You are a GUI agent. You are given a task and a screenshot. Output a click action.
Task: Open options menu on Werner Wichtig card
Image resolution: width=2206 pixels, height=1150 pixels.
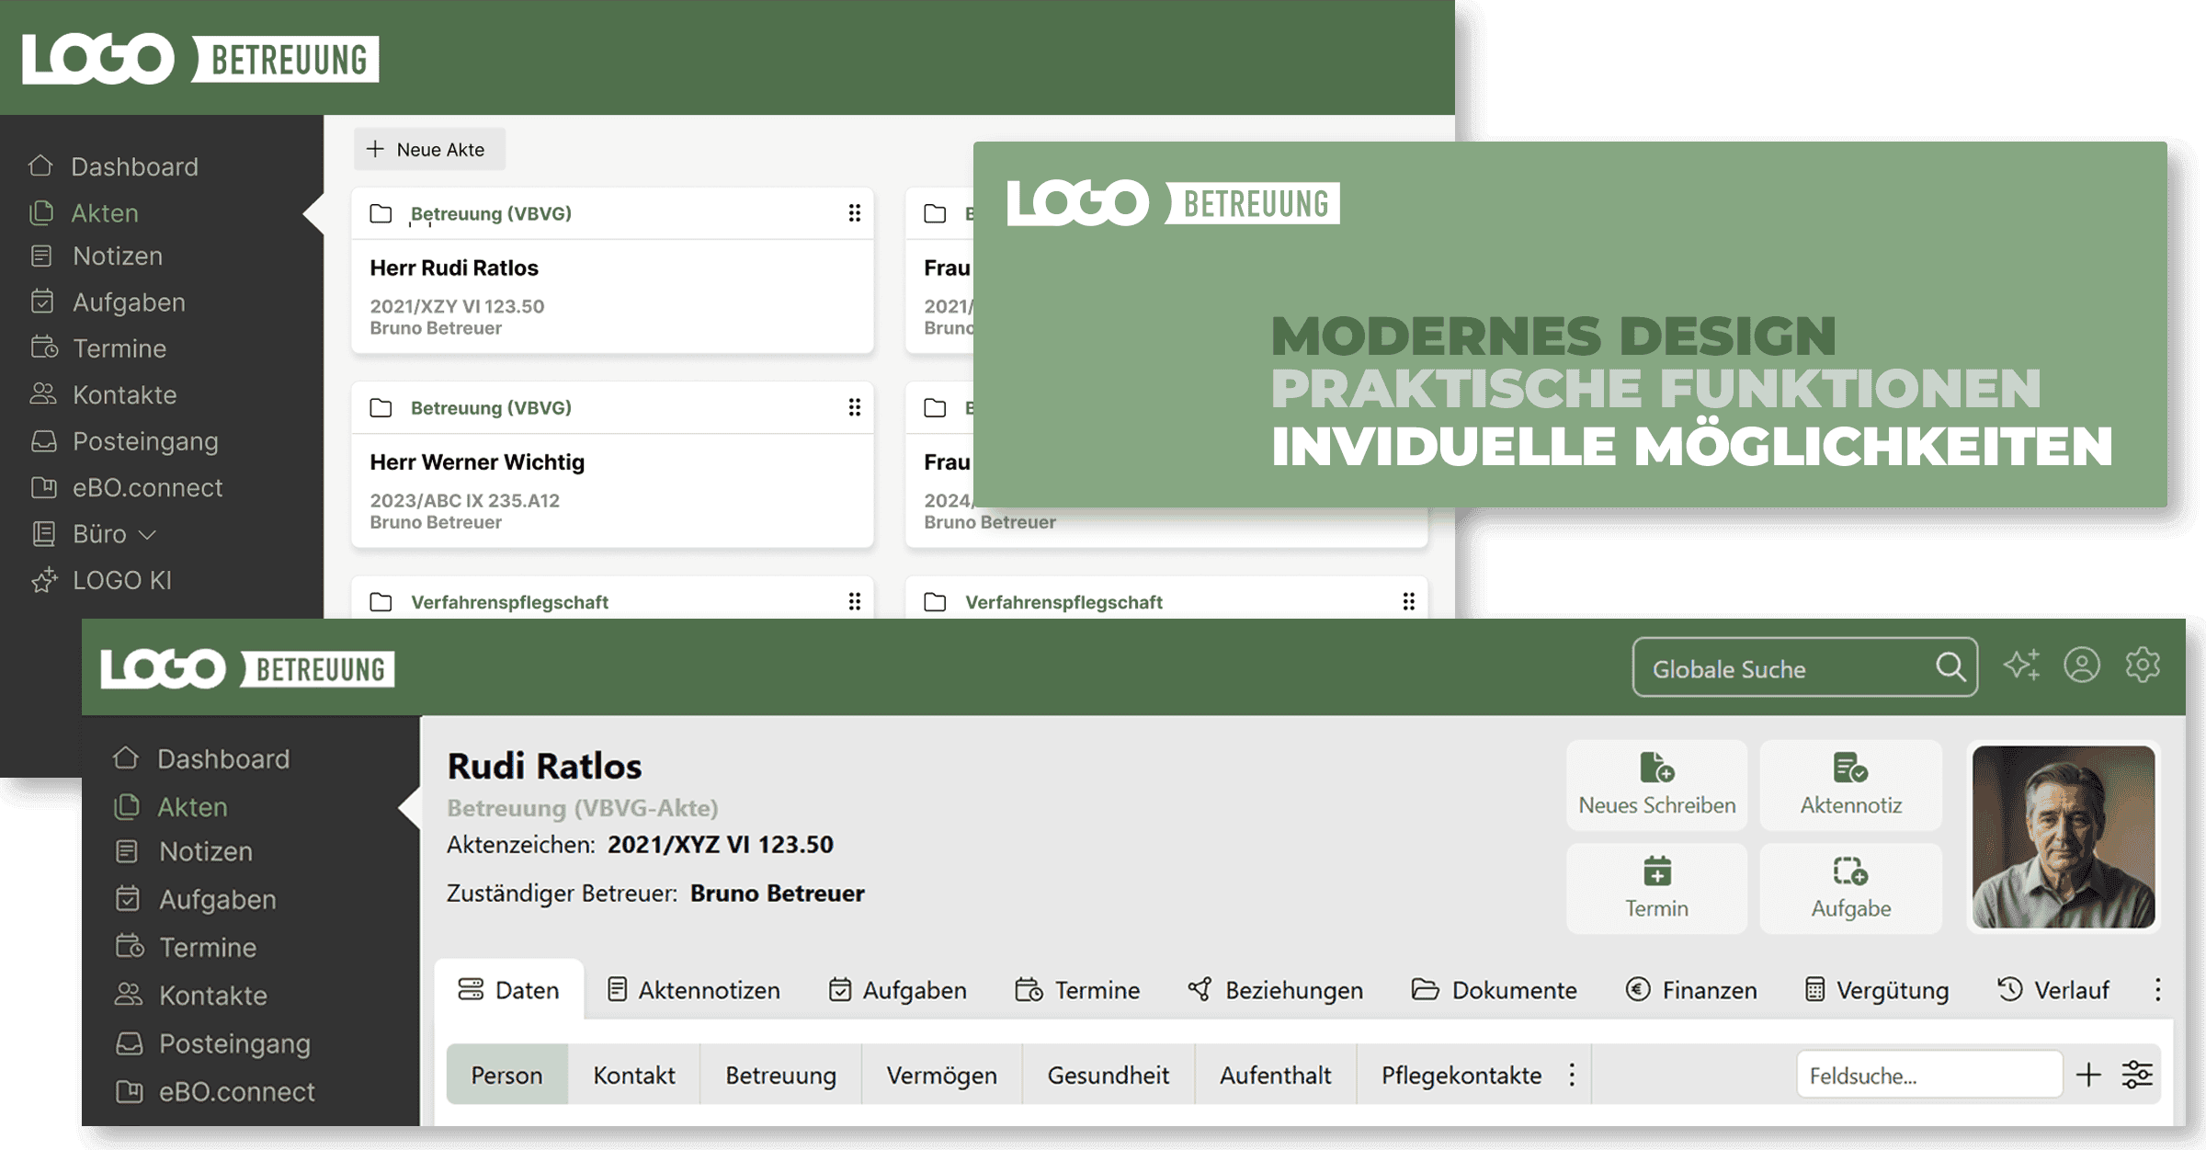coord(854,407)
